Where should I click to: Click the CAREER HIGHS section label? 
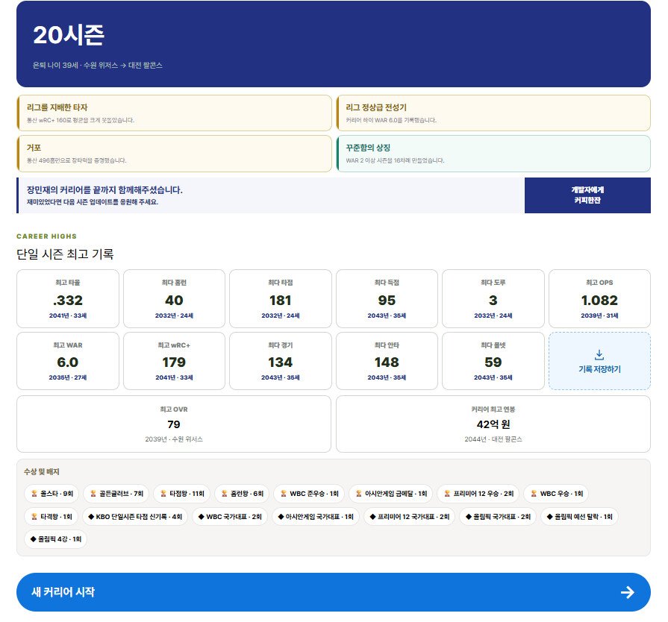pos(46,236)
